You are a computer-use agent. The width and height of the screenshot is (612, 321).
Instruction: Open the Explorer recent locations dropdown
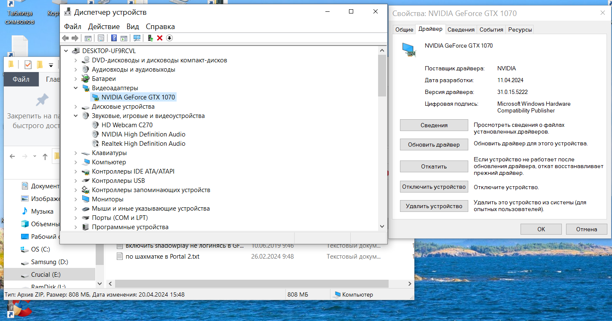[35, 157]
